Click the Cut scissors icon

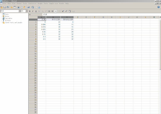[18, 7]
